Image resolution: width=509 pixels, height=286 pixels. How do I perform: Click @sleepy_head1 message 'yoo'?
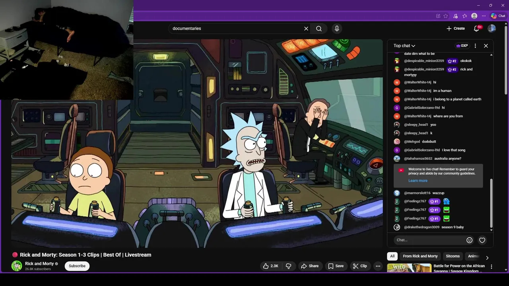[x=433, y=125]
